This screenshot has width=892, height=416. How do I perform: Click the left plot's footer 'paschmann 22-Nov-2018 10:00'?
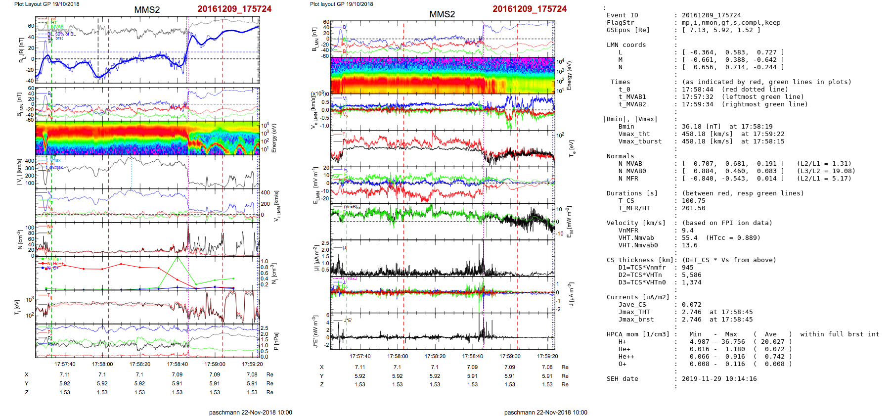(251, 413)
